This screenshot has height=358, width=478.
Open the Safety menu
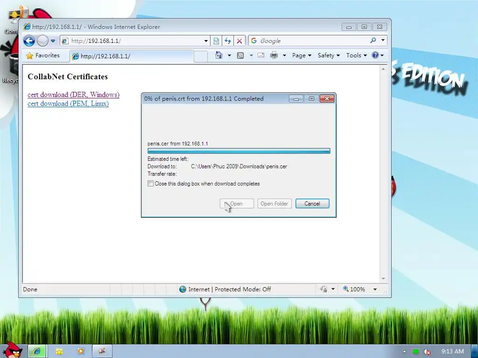(x=329, y=55)
